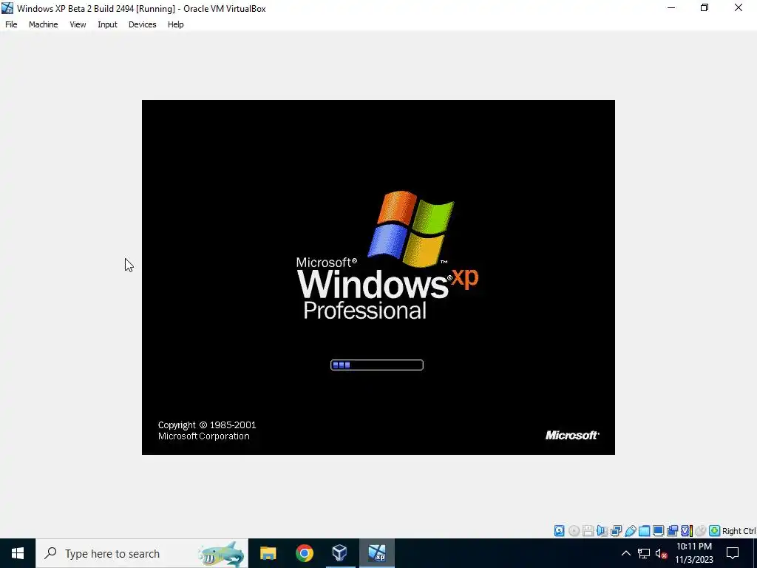Click the audio status icon in VirtualBox
The image size is (757, 568).
(602, 531)
